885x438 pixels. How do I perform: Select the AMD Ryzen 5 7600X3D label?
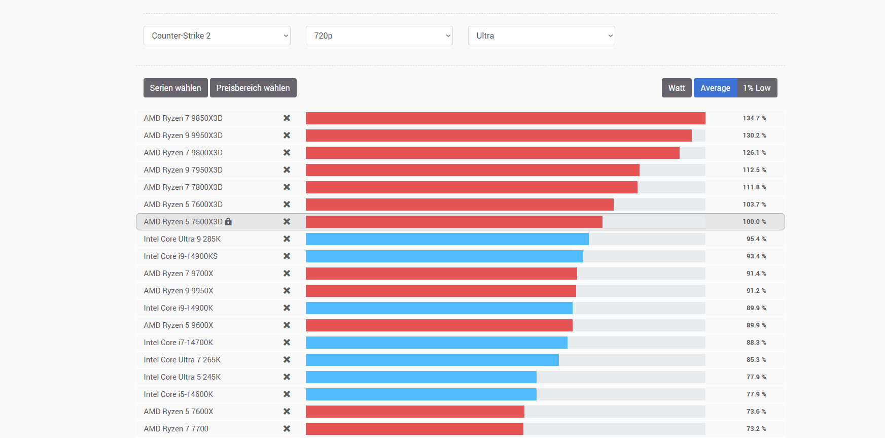click(183, 205)
